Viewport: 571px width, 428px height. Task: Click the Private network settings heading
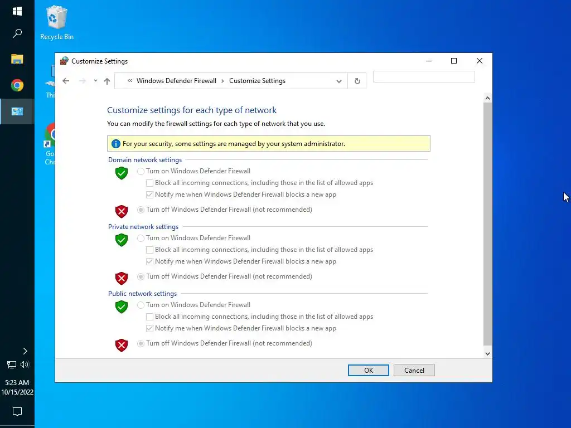(x=143, y=227)
